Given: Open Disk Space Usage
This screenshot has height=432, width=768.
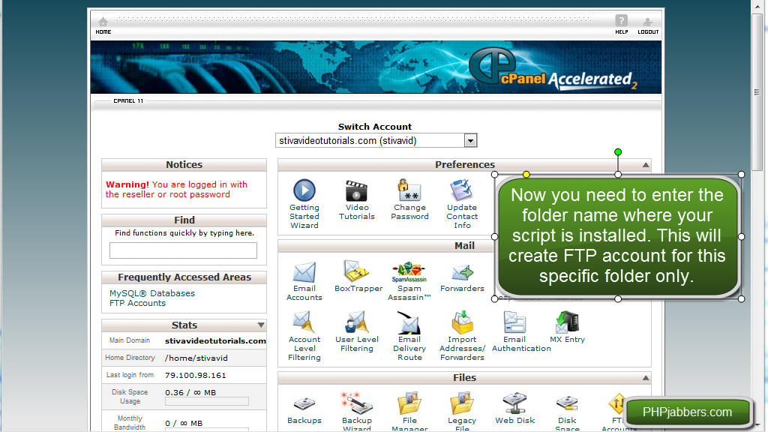Looking at the screenshot, I should (567, 412).
